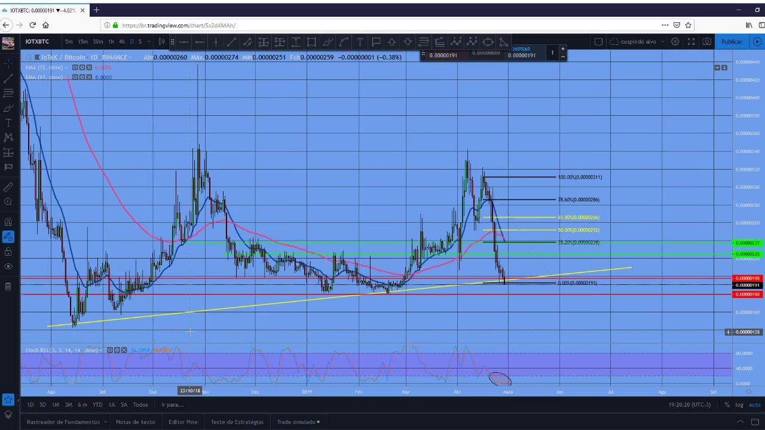Hide EMA 17 indicator with eye icon
Screen dimensions: 765x430
pos(75,77)
